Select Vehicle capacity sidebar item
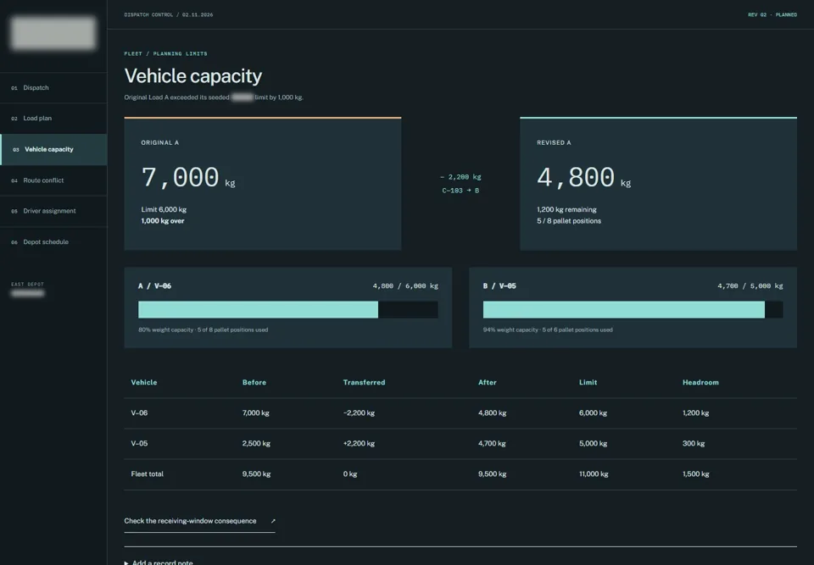This screenshot has height=565, width=814. pos(53,149)
